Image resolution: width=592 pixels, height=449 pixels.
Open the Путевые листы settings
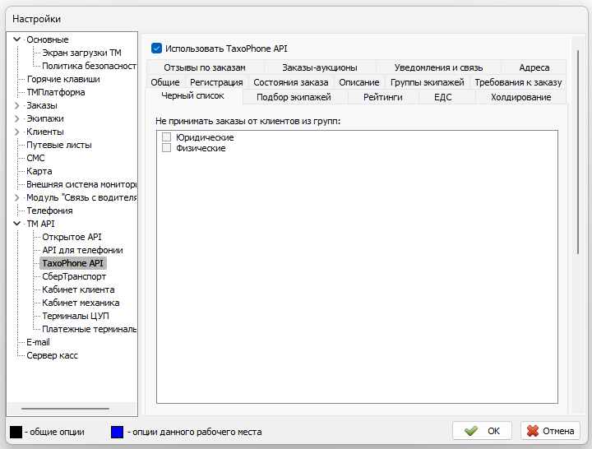59,145
